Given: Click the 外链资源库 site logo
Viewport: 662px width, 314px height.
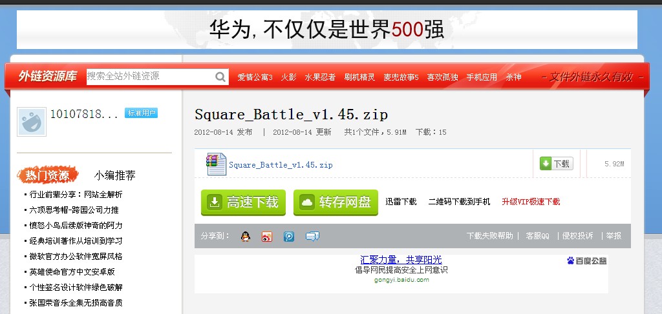Looking at the screenshot, I should point(48,77).
